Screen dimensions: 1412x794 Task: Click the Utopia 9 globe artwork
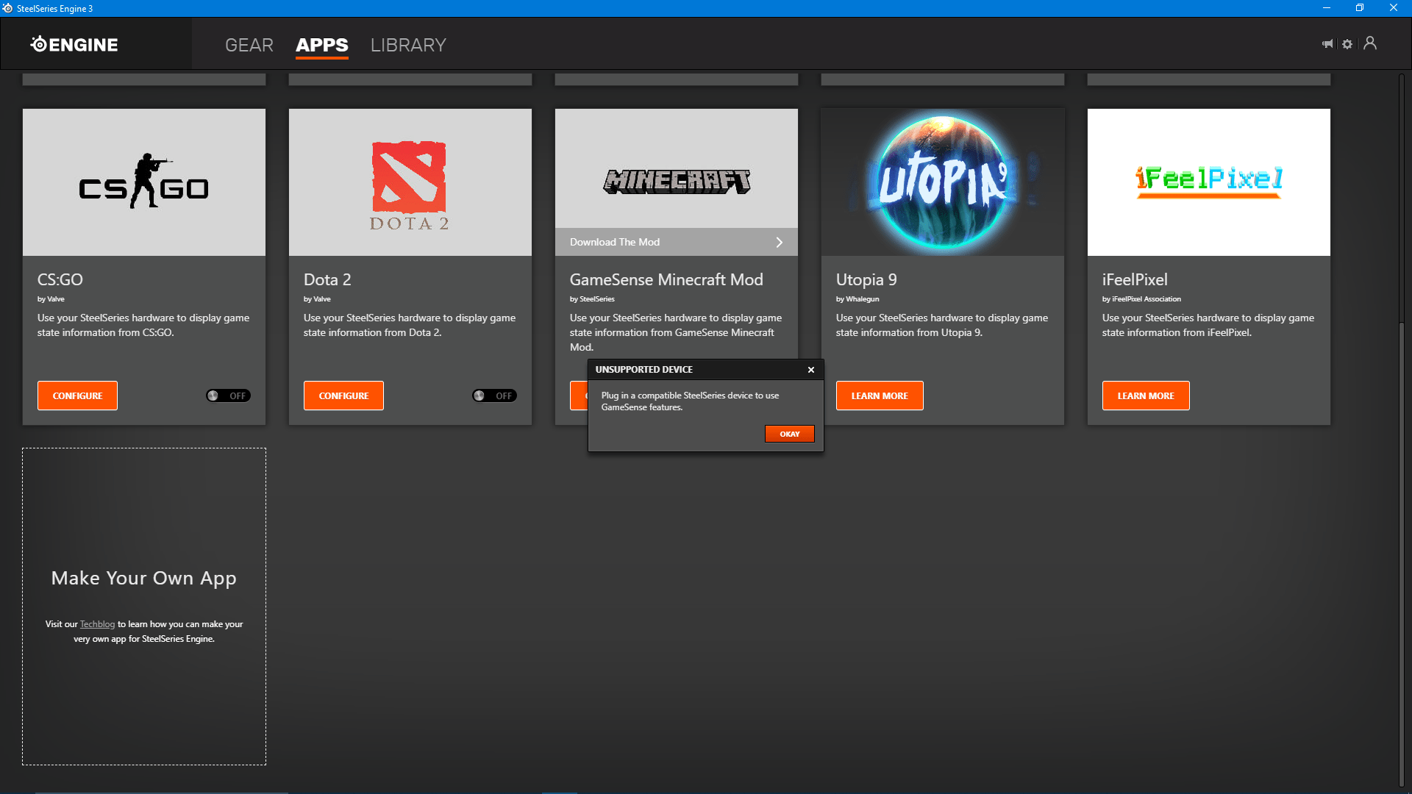pyautogui.click(x=943, y=182)
